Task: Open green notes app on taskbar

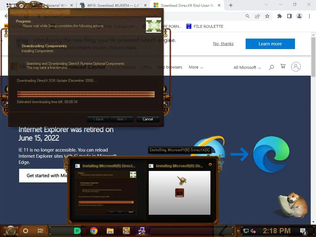Action: point(77,231)
